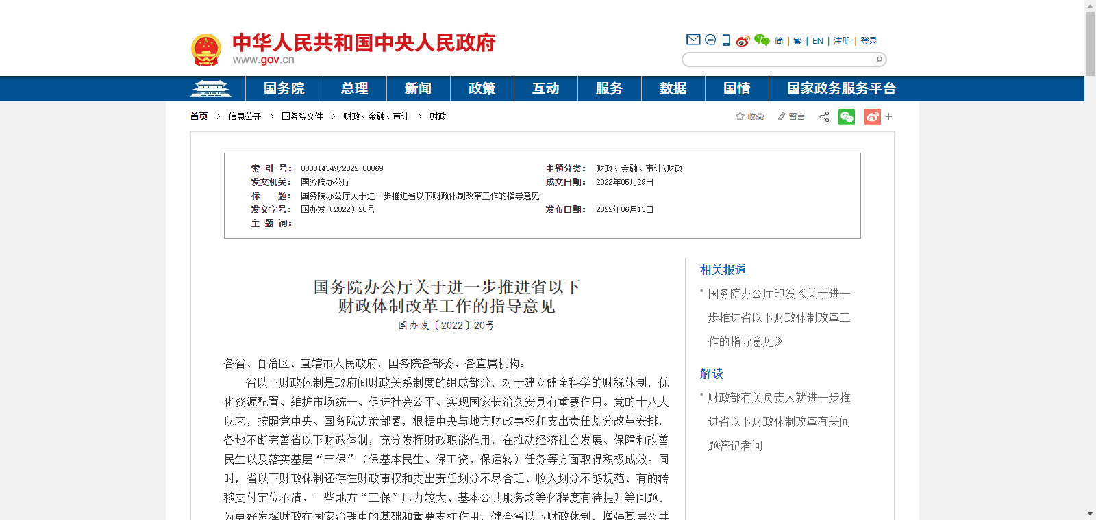1096x520 pixels.
Task: Go to home via the gate building icon
Action: (x=210, y=89)
